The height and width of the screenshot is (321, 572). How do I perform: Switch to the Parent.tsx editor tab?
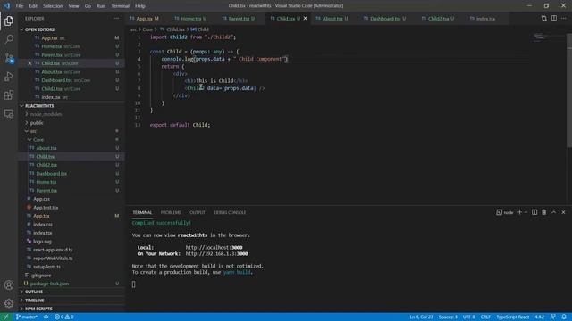point(239,18)
